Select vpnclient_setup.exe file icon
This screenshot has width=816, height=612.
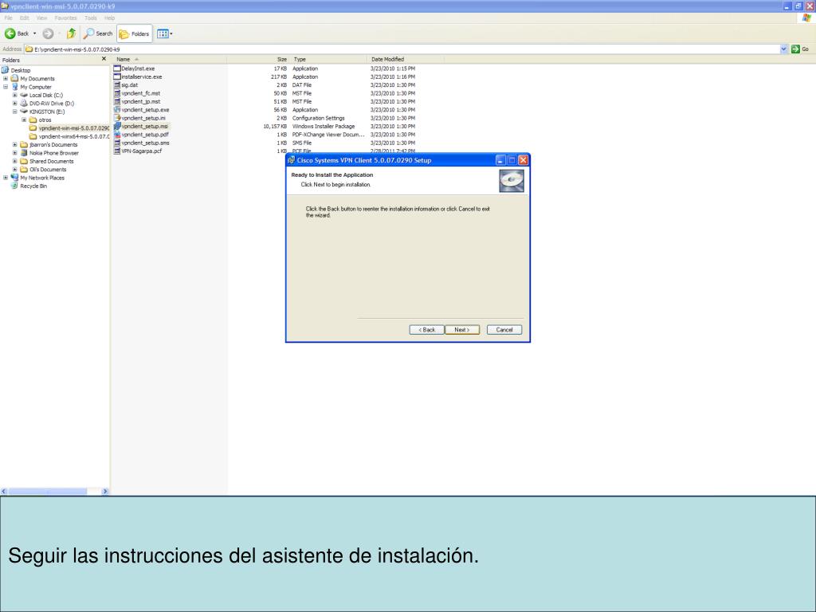pyautogui.click(x=117, y=110)
